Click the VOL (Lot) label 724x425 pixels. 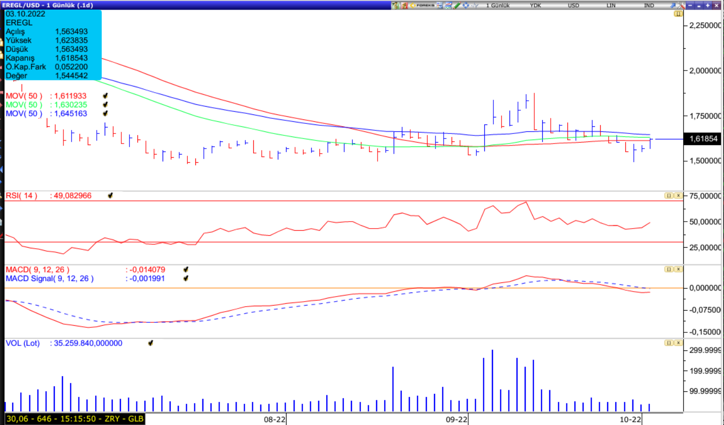[23, 343]
